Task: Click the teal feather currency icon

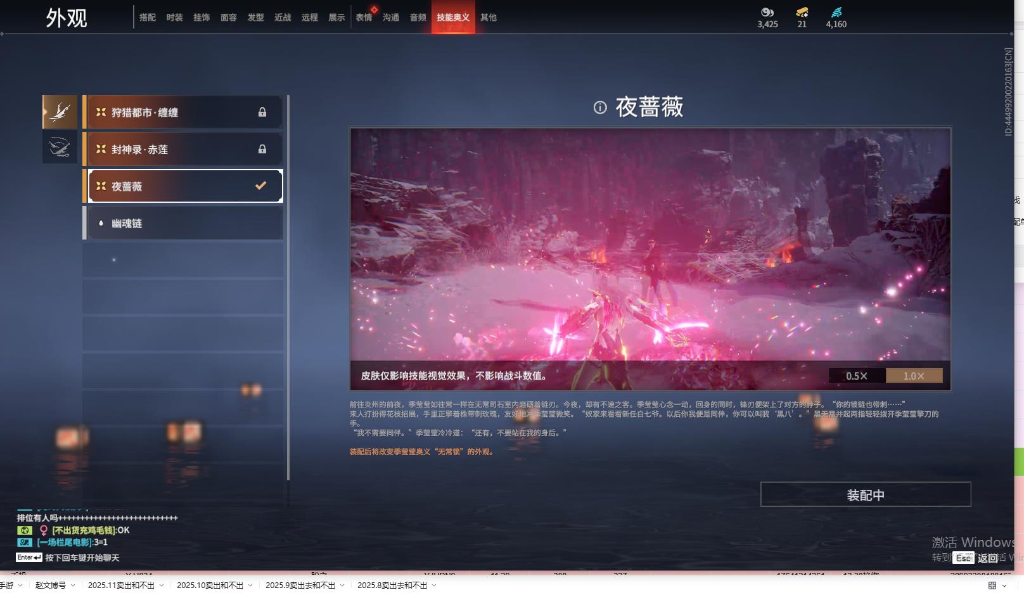Action: (836, 12)
